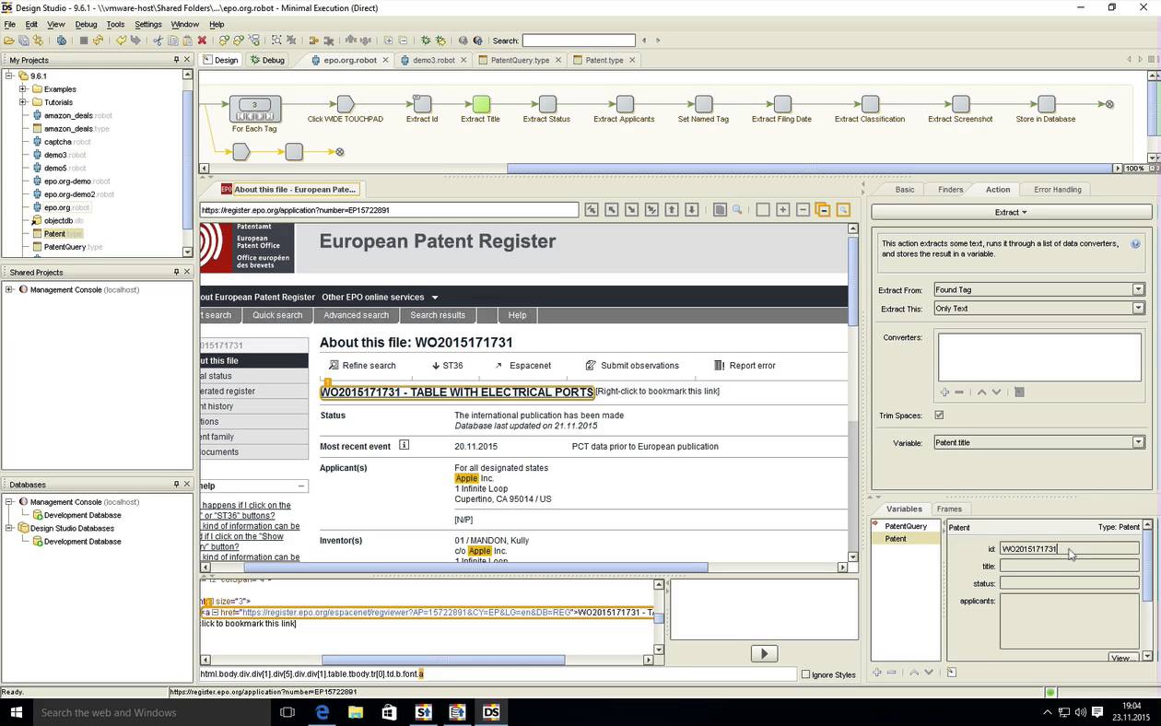Click the Patent id value field
This screenshot has height=726, width=1161.
(x=1069, y=549)
